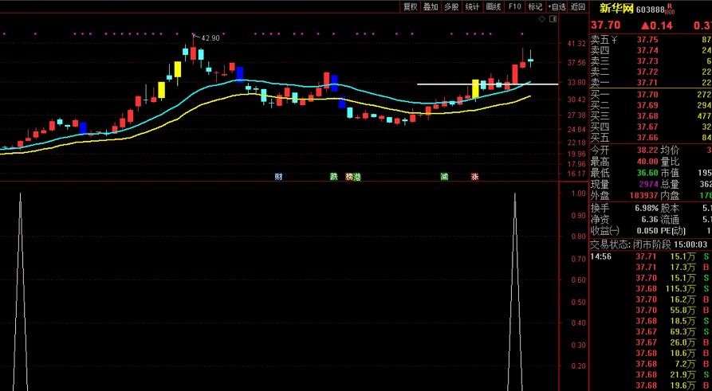
Task: Click the stock code 603888
Action: pyautogui.click(x=651, y=10)
